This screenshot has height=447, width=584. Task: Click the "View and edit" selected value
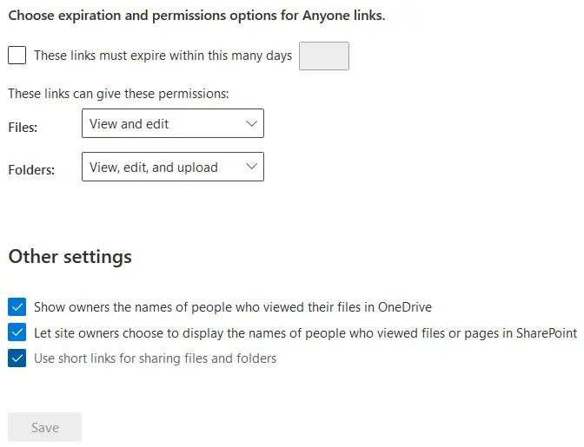click(x=129, y=124)
